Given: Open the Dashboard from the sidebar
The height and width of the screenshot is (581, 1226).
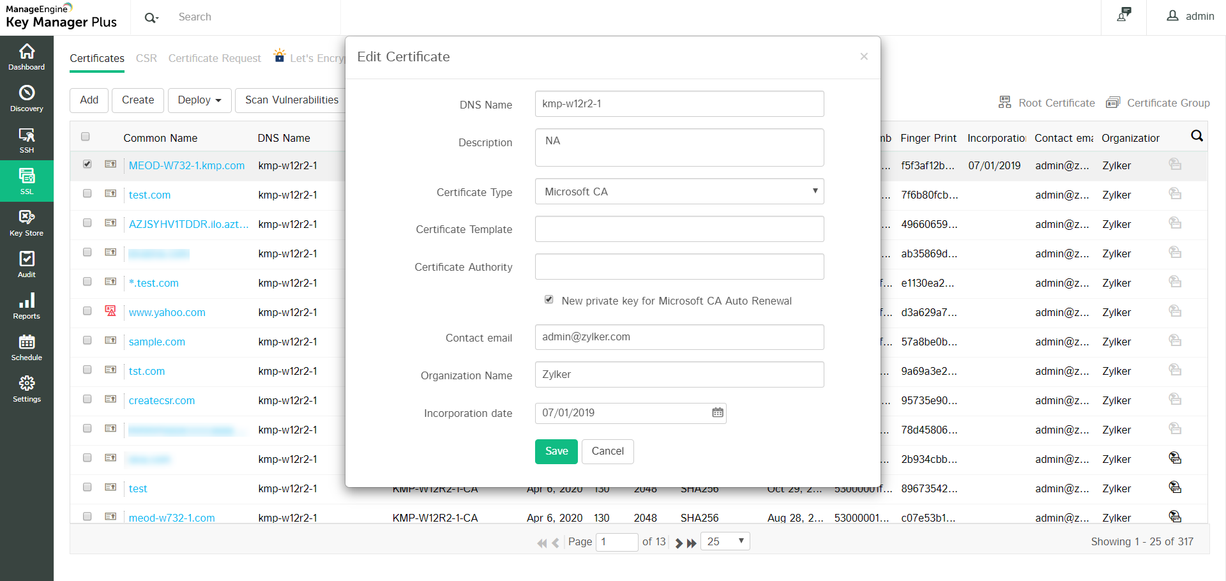Looking at the screenshot, I should click(27, 57).
